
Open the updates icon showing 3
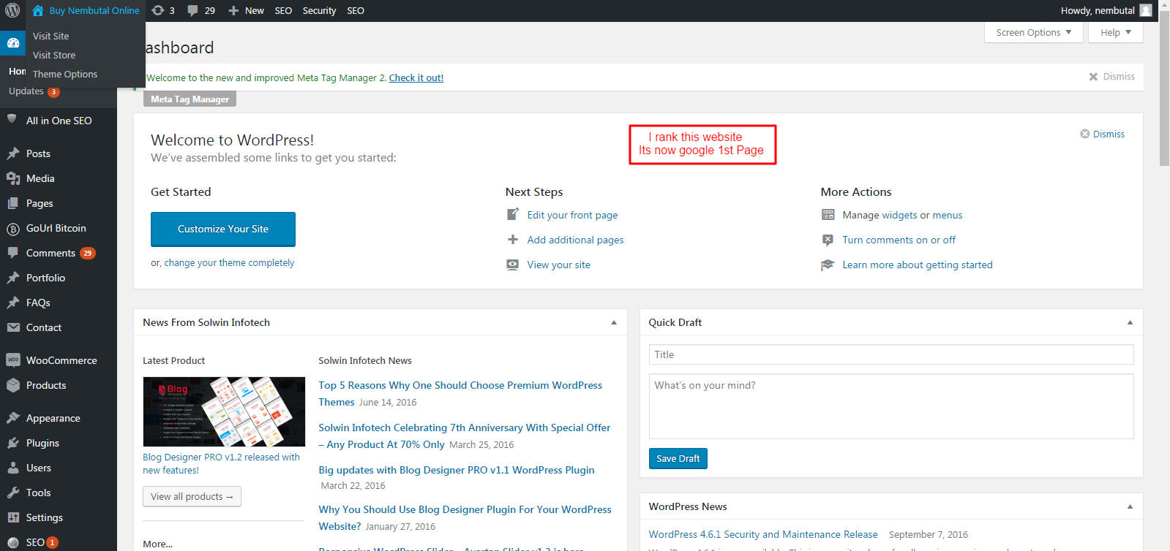pos(157,10)
